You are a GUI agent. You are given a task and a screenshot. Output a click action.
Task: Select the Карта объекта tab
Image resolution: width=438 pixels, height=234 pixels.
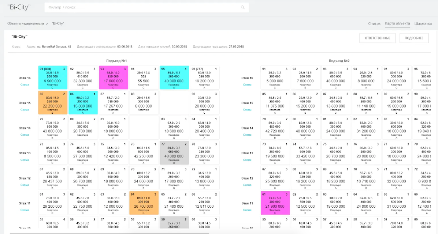(x=397, y=23)
